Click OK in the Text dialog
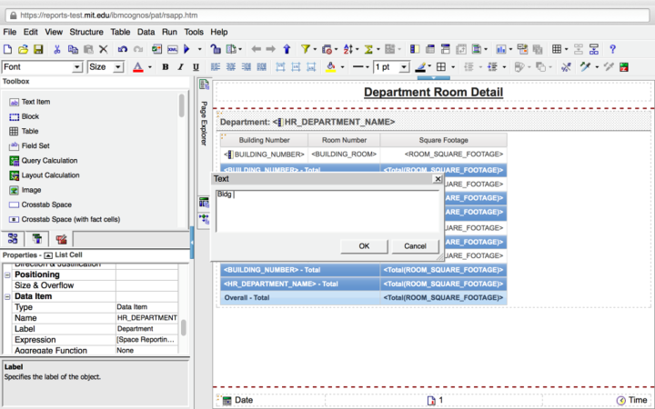The image size is (655, 409). pos(364,246)
